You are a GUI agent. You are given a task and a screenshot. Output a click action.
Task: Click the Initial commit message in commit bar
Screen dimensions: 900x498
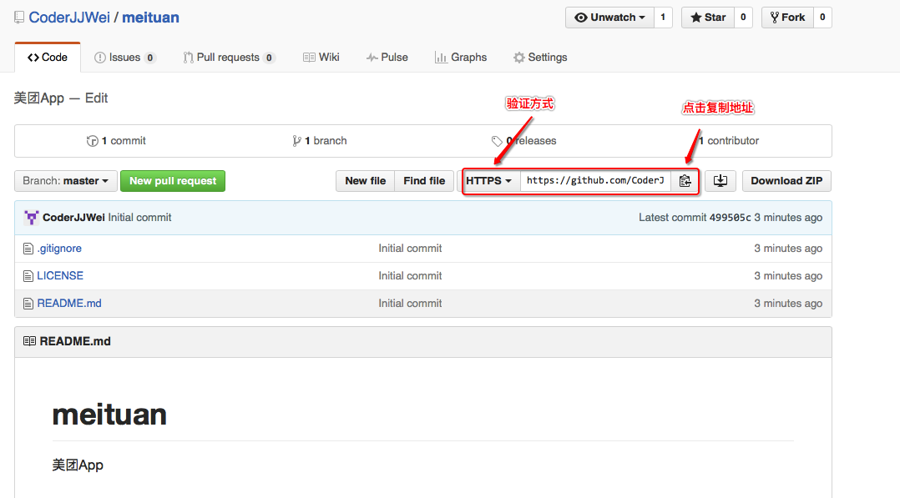[x=139, y=218]
